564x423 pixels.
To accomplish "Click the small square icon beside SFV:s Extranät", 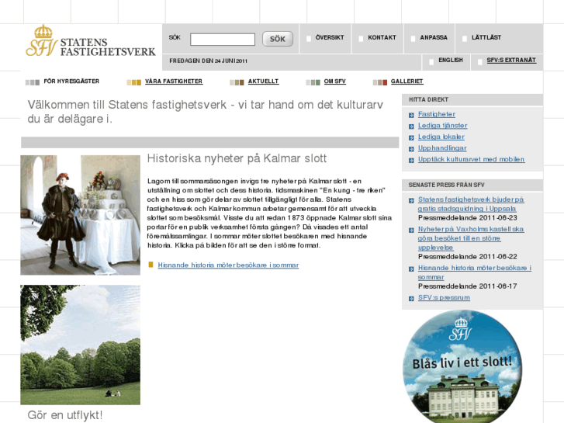I will (x=480, y=62).
